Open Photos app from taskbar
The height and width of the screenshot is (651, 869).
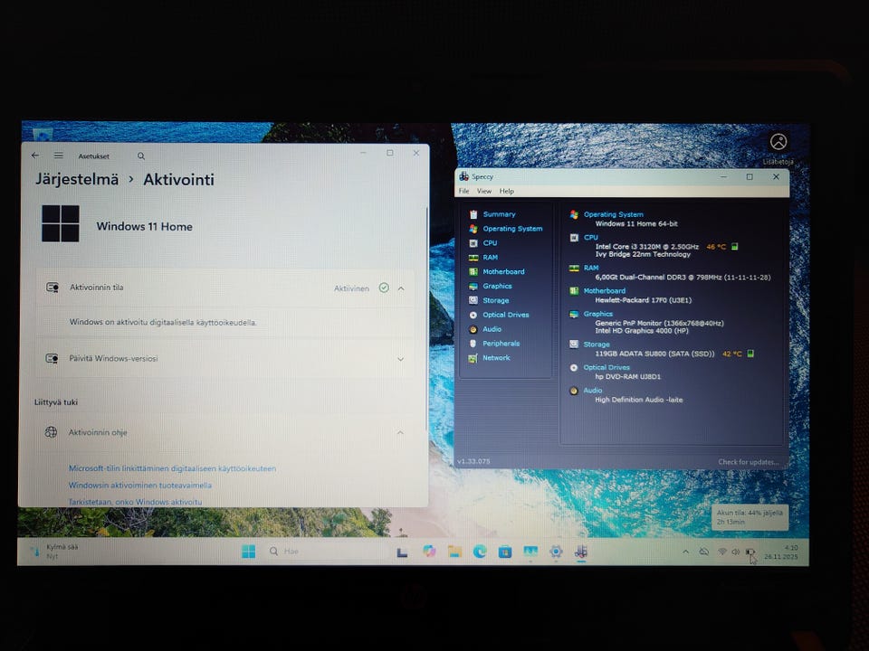tap(530, 552)
